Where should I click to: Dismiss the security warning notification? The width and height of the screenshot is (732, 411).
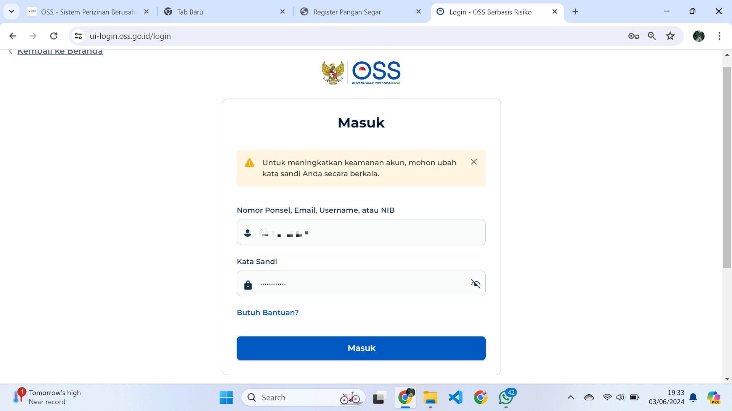474,162
